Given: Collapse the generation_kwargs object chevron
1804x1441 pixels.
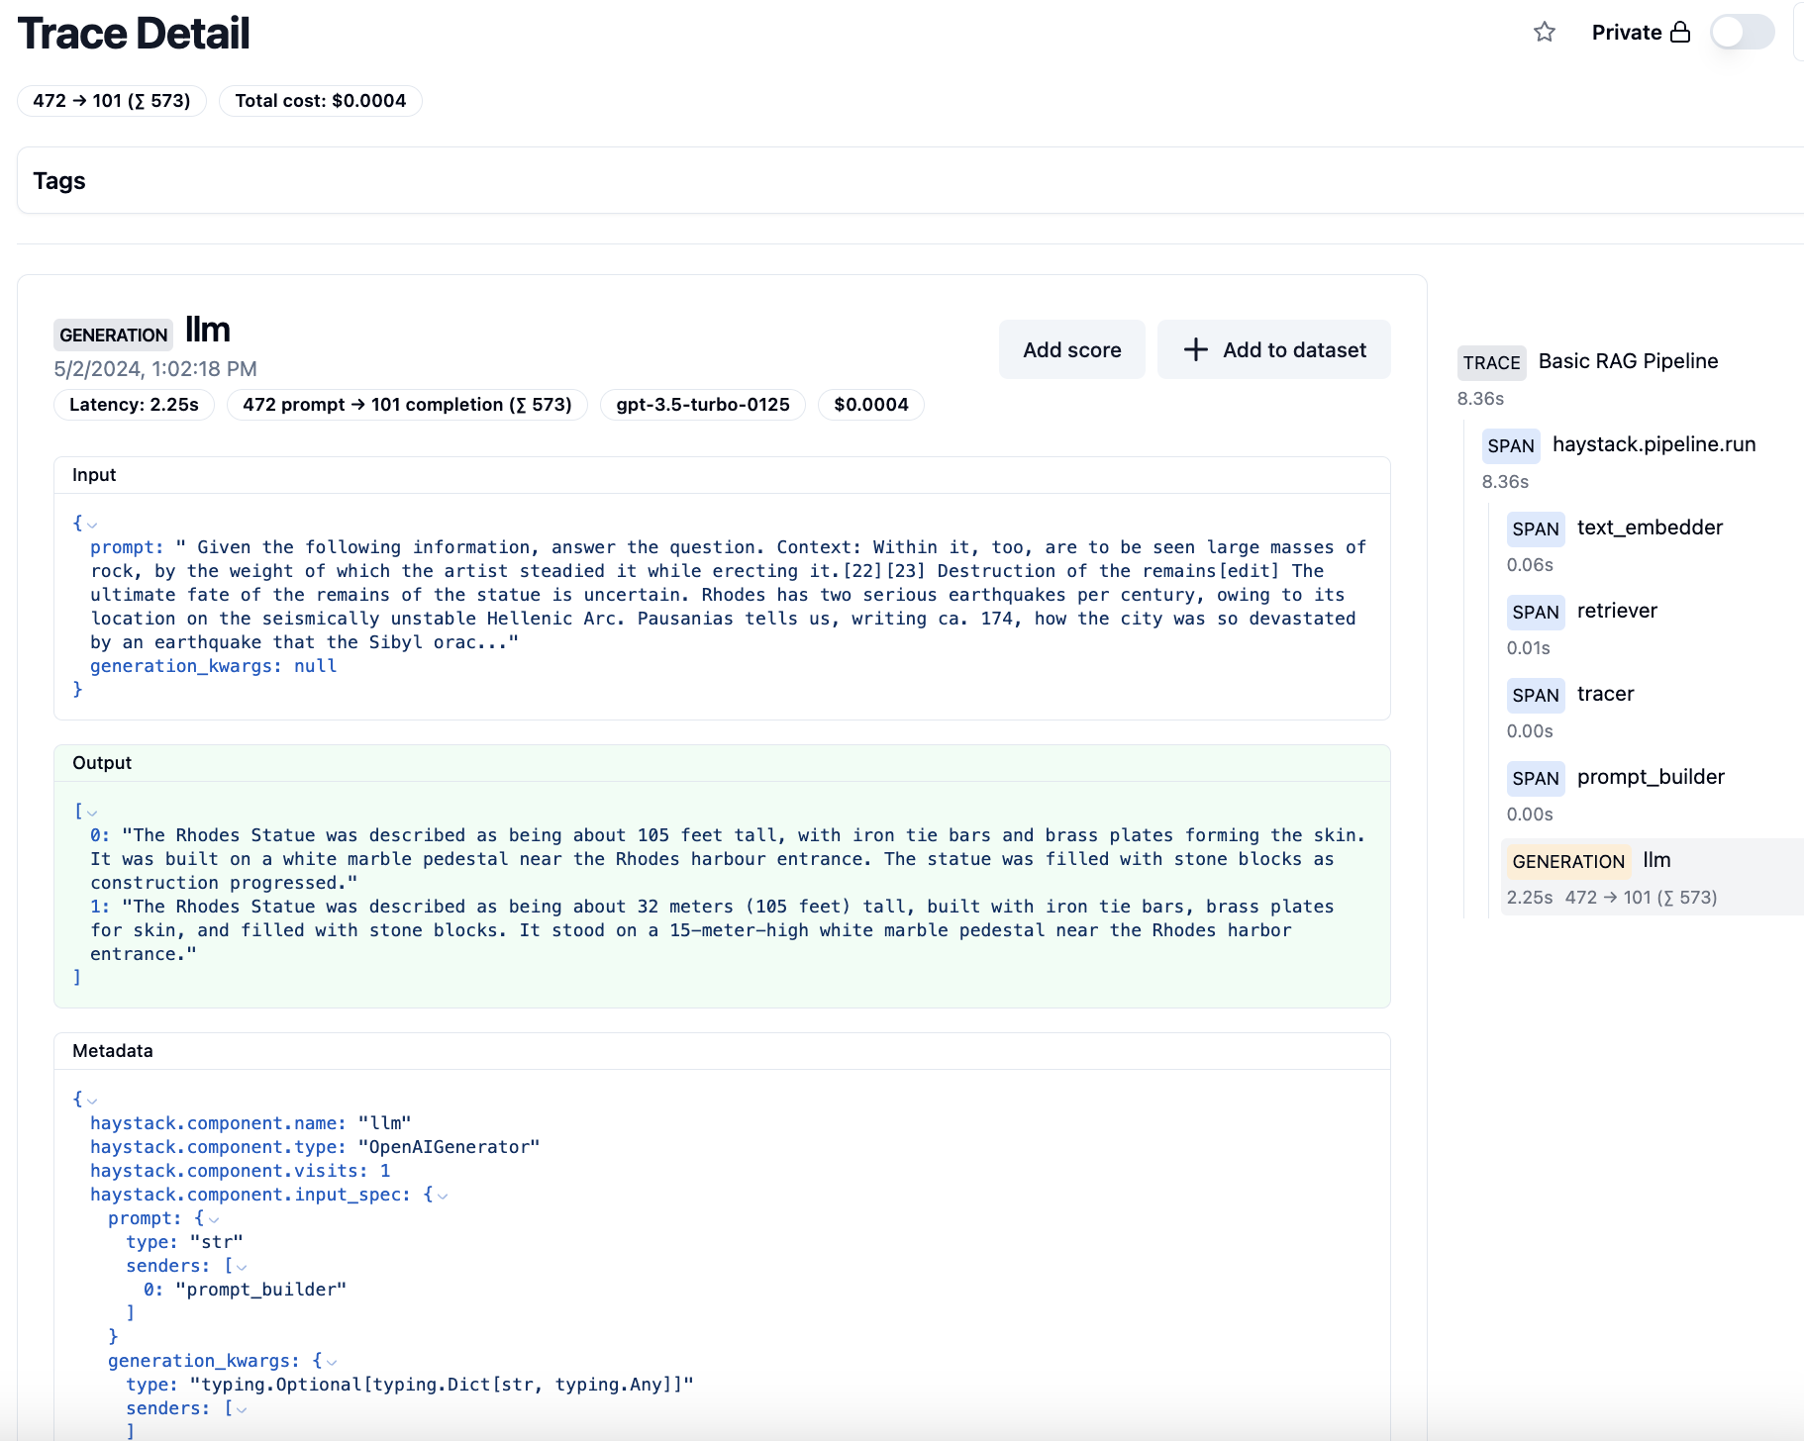Looking at the screenshot, I should click(x=331, y=1362).
